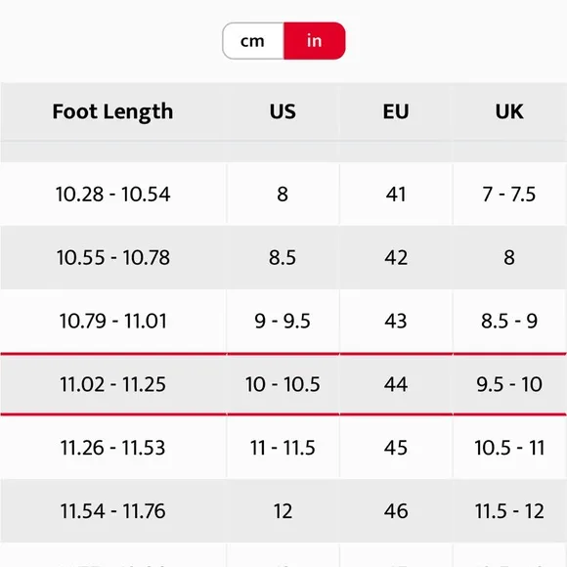Select foot length 10.28 - 10.54 row

tap(283, 195)
